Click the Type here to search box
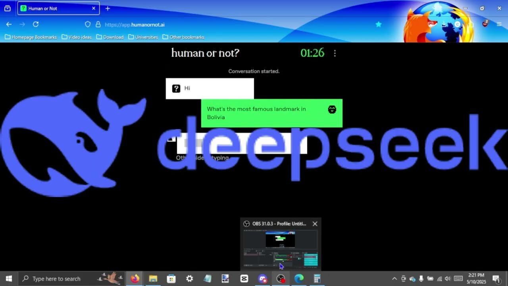 [72, 278]
